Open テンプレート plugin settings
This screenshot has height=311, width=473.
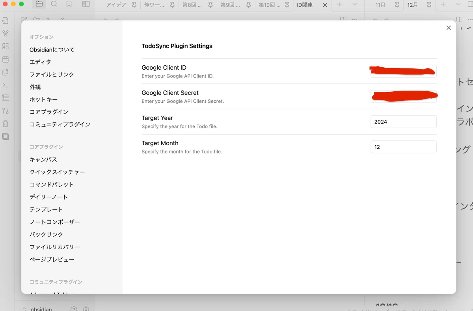tap(46, 209)
